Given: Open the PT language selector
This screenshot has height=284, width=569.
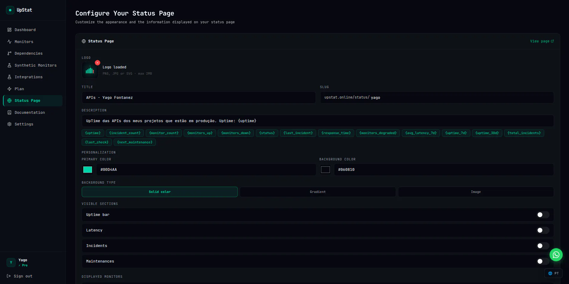Looking at the screenshot, I should pyautogui.click(x=553, y=274).
